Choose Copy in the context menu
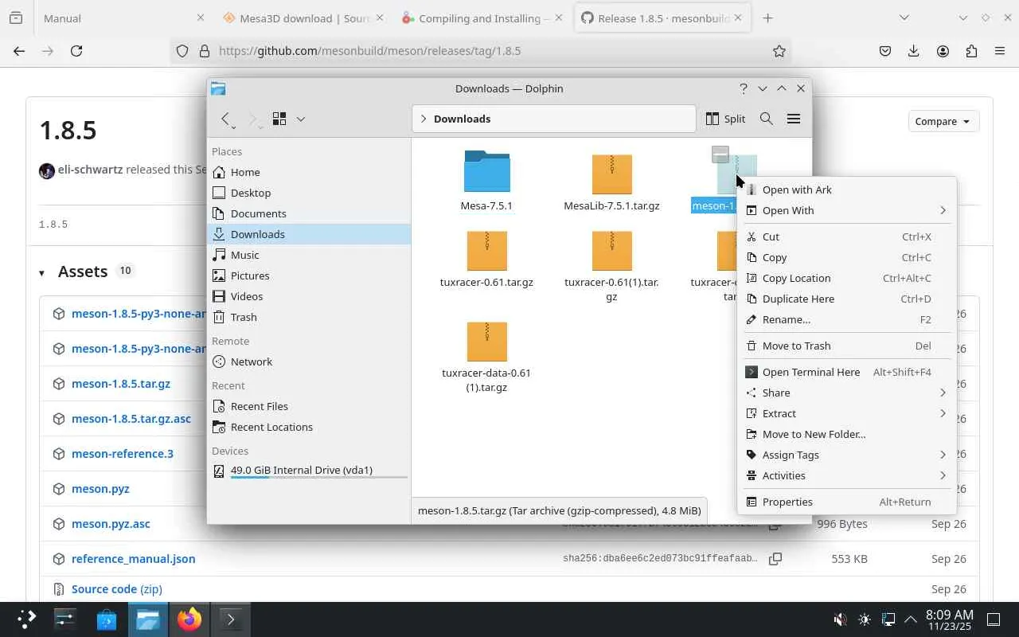The height and width of the screenshot is (637, 1019). [x=847, y=257]
